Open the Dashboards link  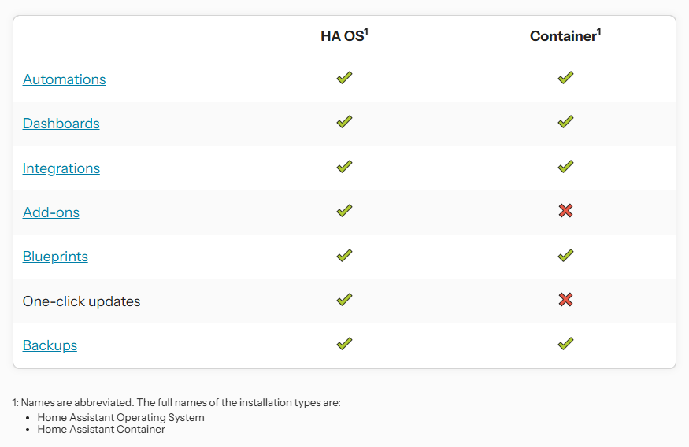61,124
